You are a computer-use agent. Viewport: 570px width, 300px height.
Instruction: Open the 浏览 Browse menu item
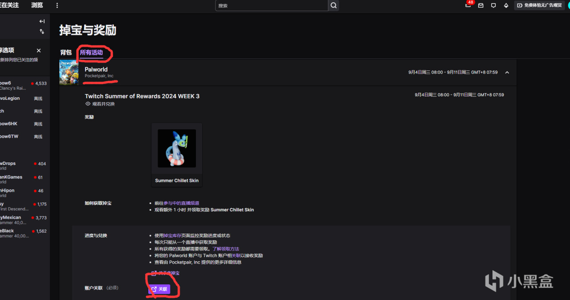[x=37, y=5]
